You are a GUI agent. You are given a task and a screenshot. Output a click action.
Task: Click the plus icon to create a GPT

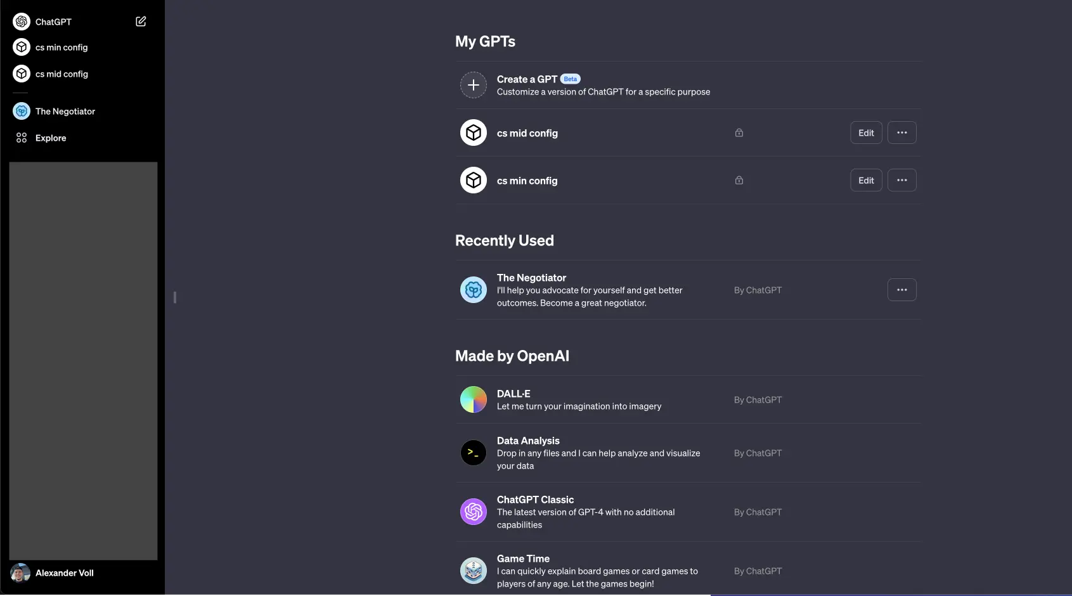[474, 85]
